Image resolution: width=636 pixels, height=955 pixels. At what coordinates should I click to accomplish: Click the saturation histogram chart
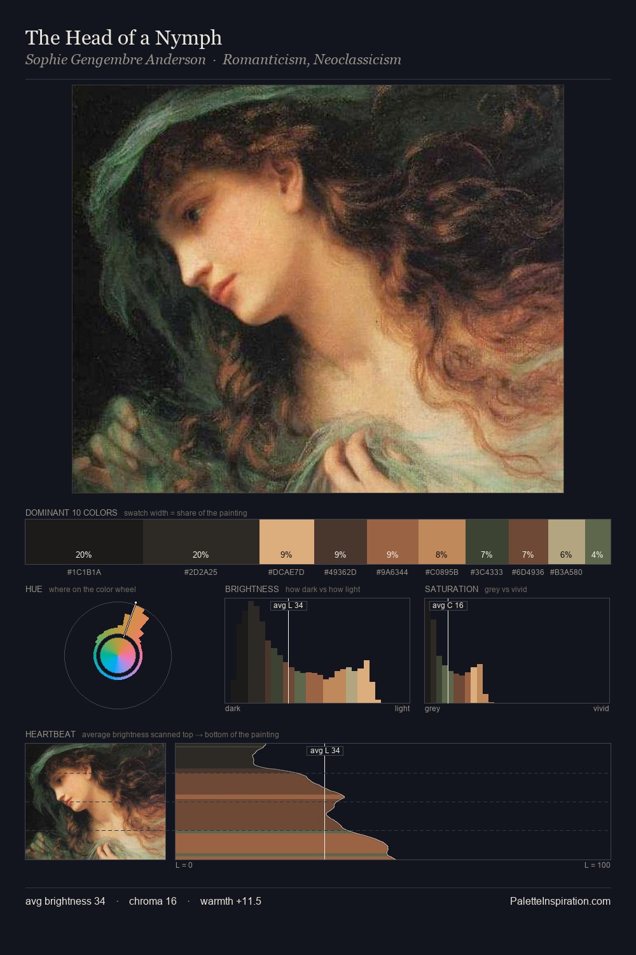coord(517,651)
